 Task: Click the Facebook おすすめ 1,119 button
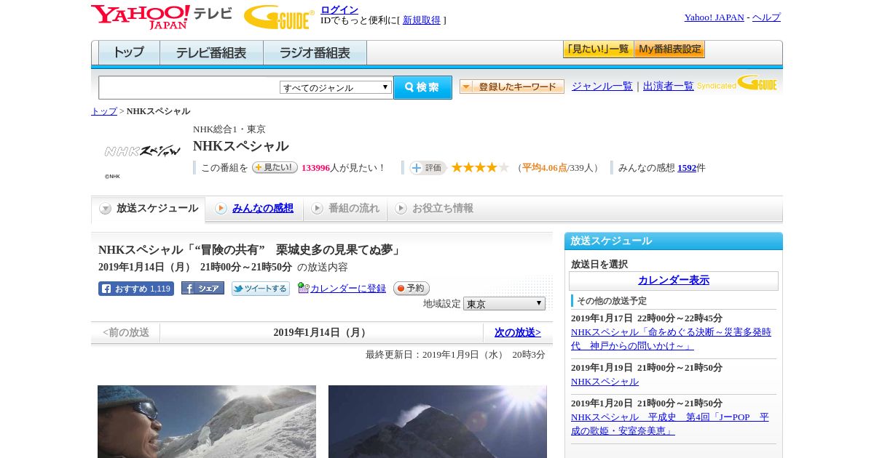pyautogui.click(x=136, y=289)
